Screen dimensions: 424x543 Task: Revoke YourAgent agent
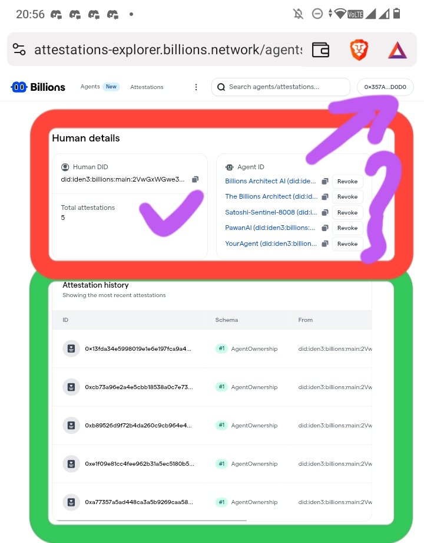pyautogui.click(x=347, y=243)
